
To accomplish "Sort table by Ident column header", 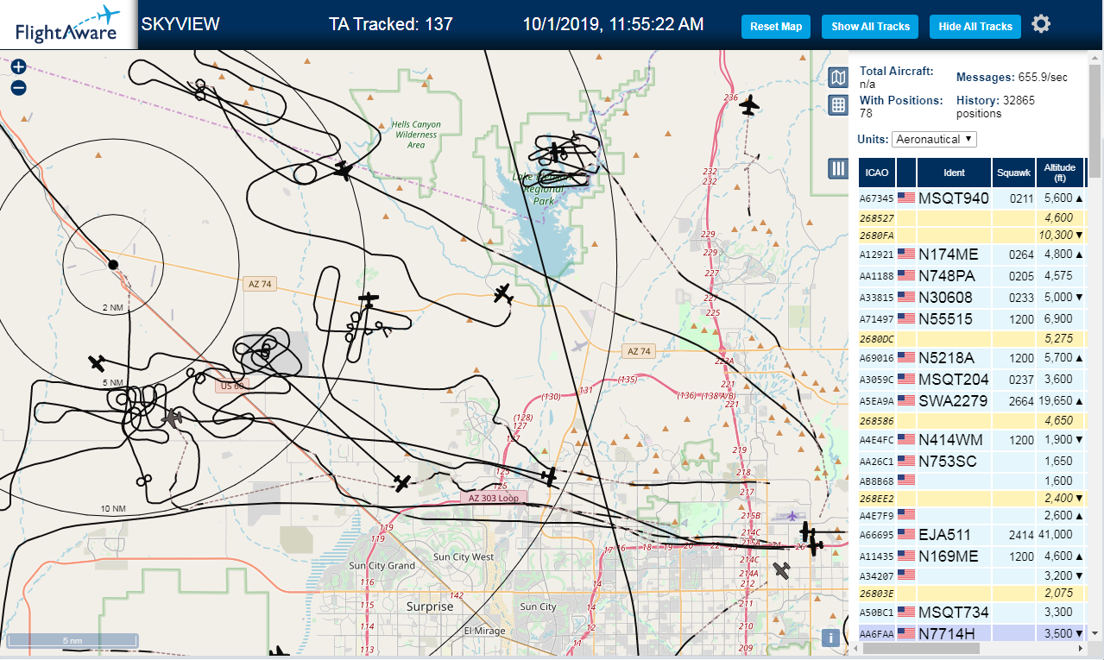I will coord(954,173).
